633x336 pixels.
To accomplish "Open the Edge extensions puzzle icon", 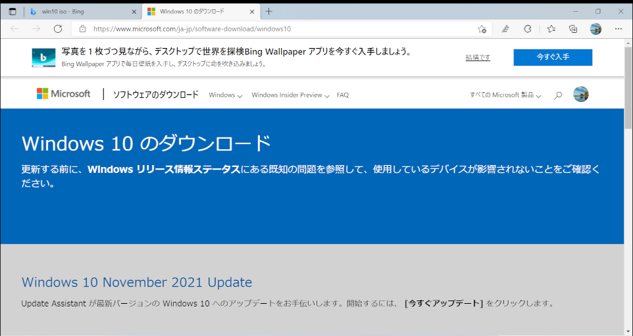I will tap(527, 29).
